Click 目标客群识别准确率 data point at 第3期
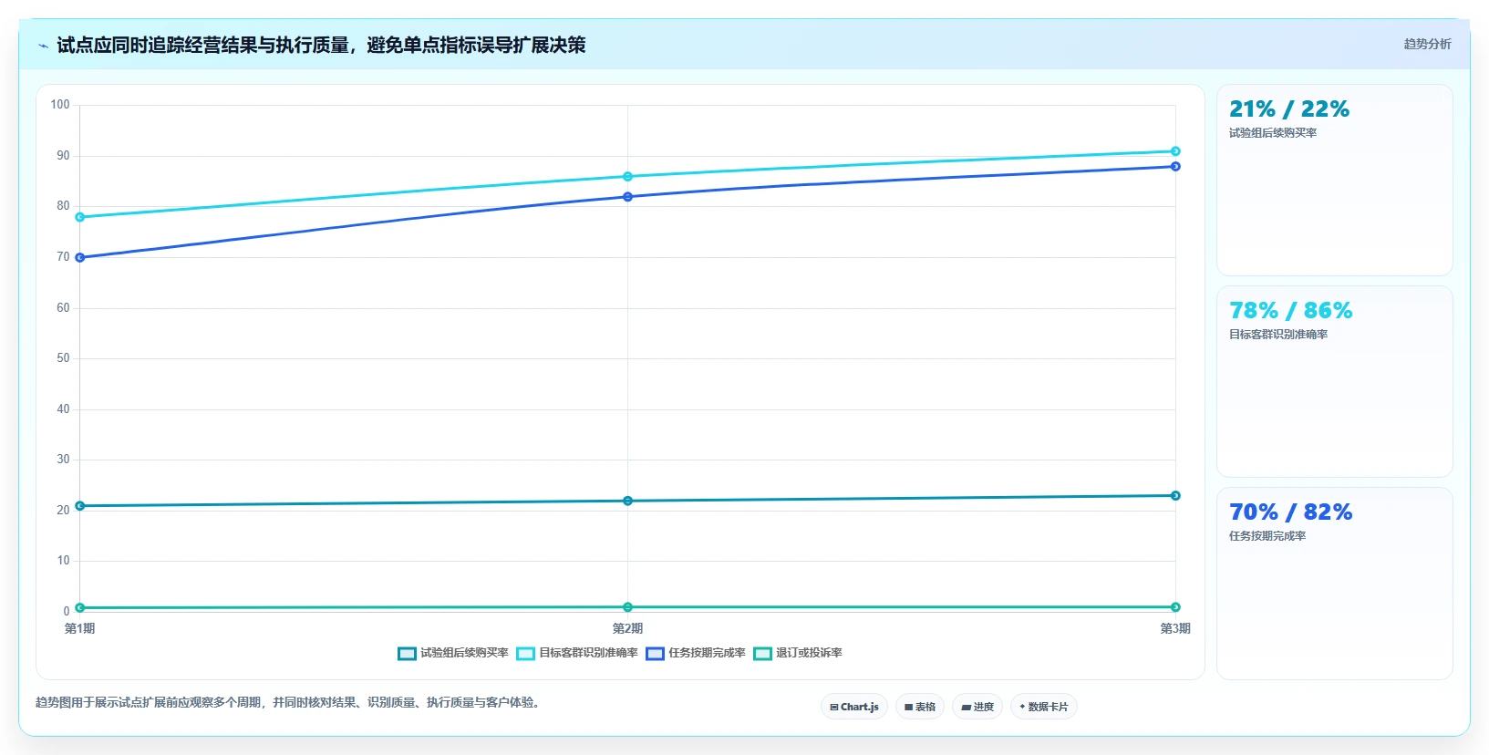 coord(1175,151)
